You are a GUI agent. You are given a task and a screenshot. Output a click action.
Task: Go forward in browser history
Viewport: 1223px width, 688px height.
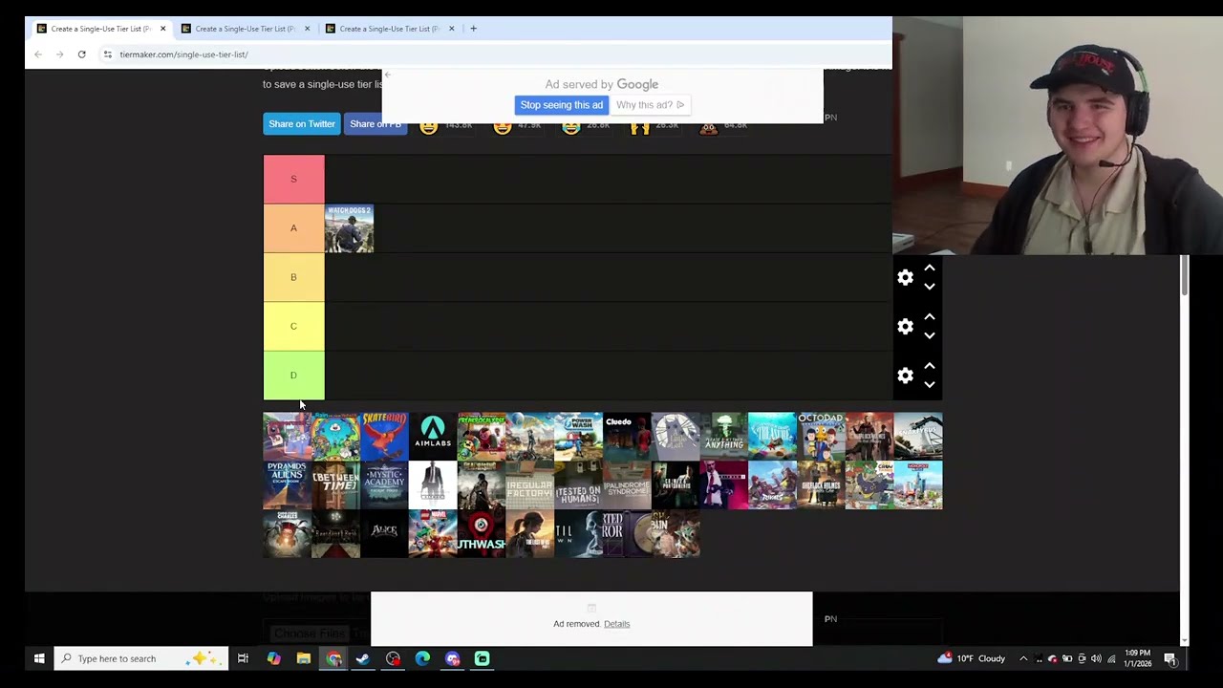click(59, 54)
